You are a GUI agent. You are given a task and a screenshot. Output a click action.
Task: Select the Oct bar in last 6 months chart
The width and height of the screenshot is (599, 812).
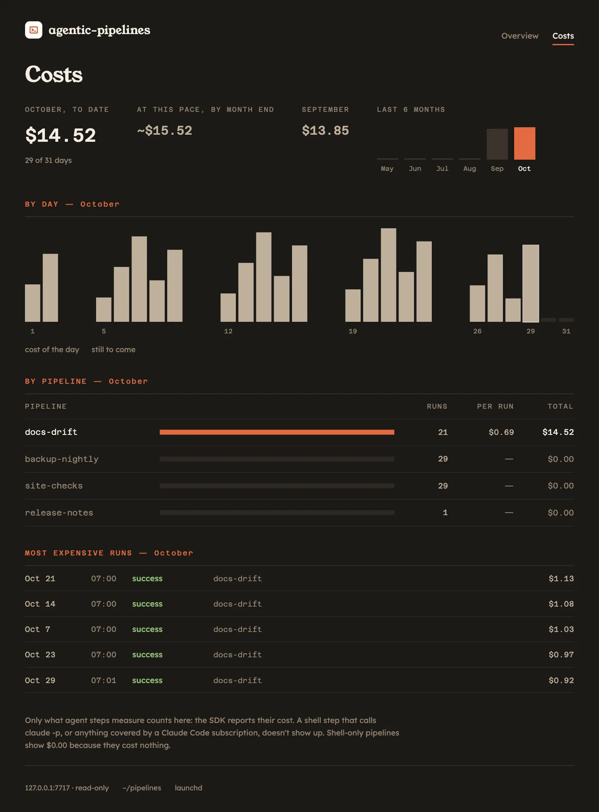click(x=525, y=143)
